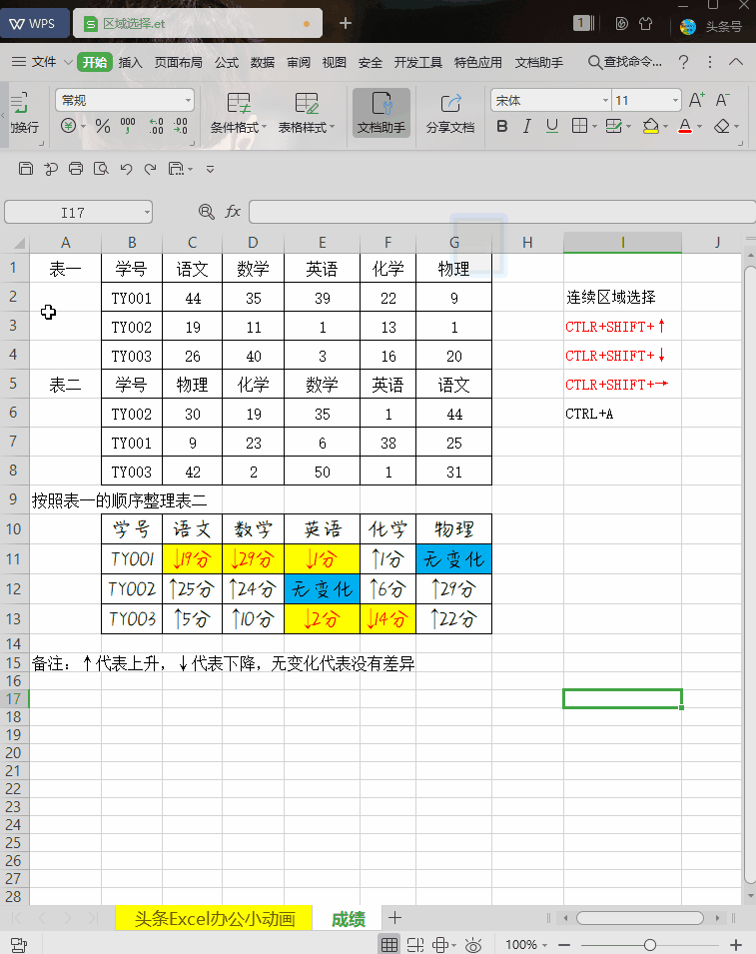Click the Italic formatting button
This screenshot has width=756, height=954.
click(x=526, y=126)
